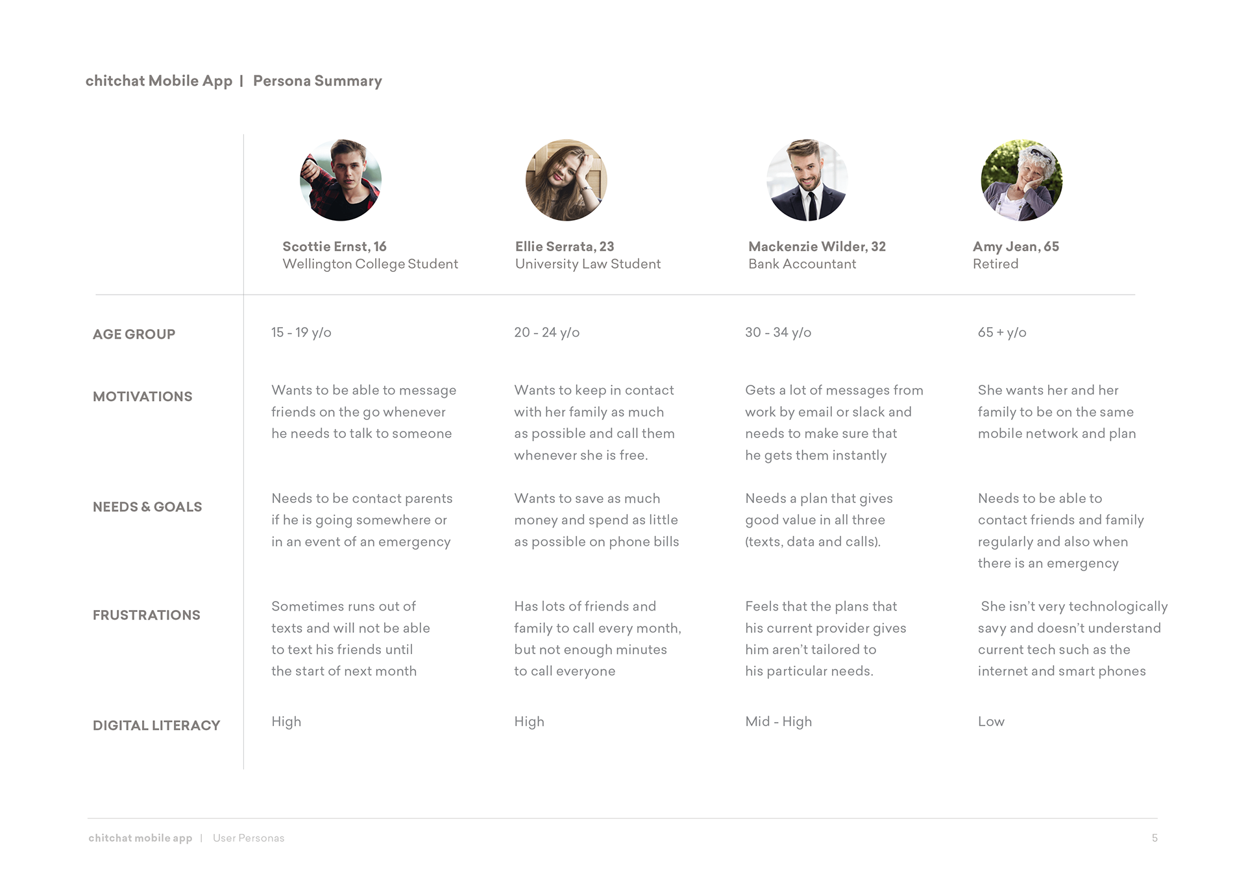Click the Mid - High literacy value

(779, 722)
